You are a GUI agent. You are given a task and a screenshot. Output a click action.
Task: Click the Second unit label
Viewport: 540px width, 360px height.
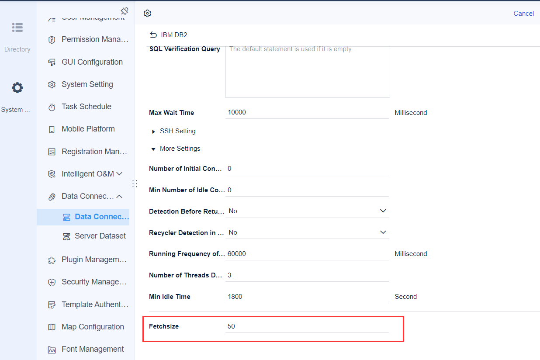(406, 297)
